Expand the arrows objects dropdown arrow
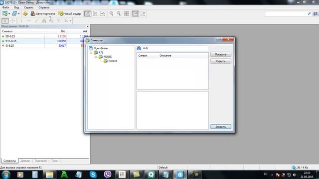 71,21
